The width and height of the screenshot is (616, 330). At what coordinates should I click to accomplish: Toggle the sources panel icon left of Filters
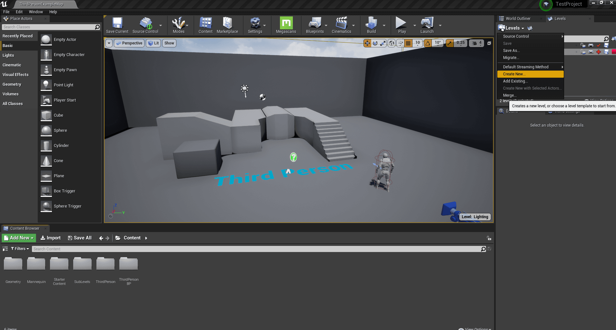point(5,249)
